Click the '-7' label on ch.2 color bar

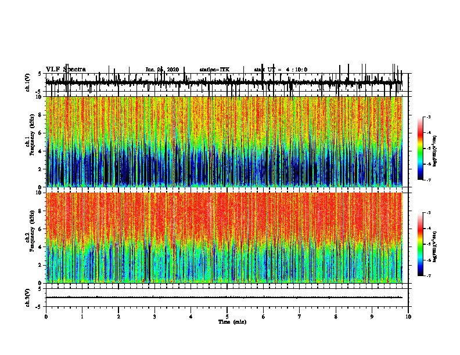428,276
